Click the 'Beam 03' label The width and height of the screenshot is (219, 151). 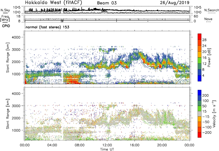pyautogui.click(x=107, y=3)
